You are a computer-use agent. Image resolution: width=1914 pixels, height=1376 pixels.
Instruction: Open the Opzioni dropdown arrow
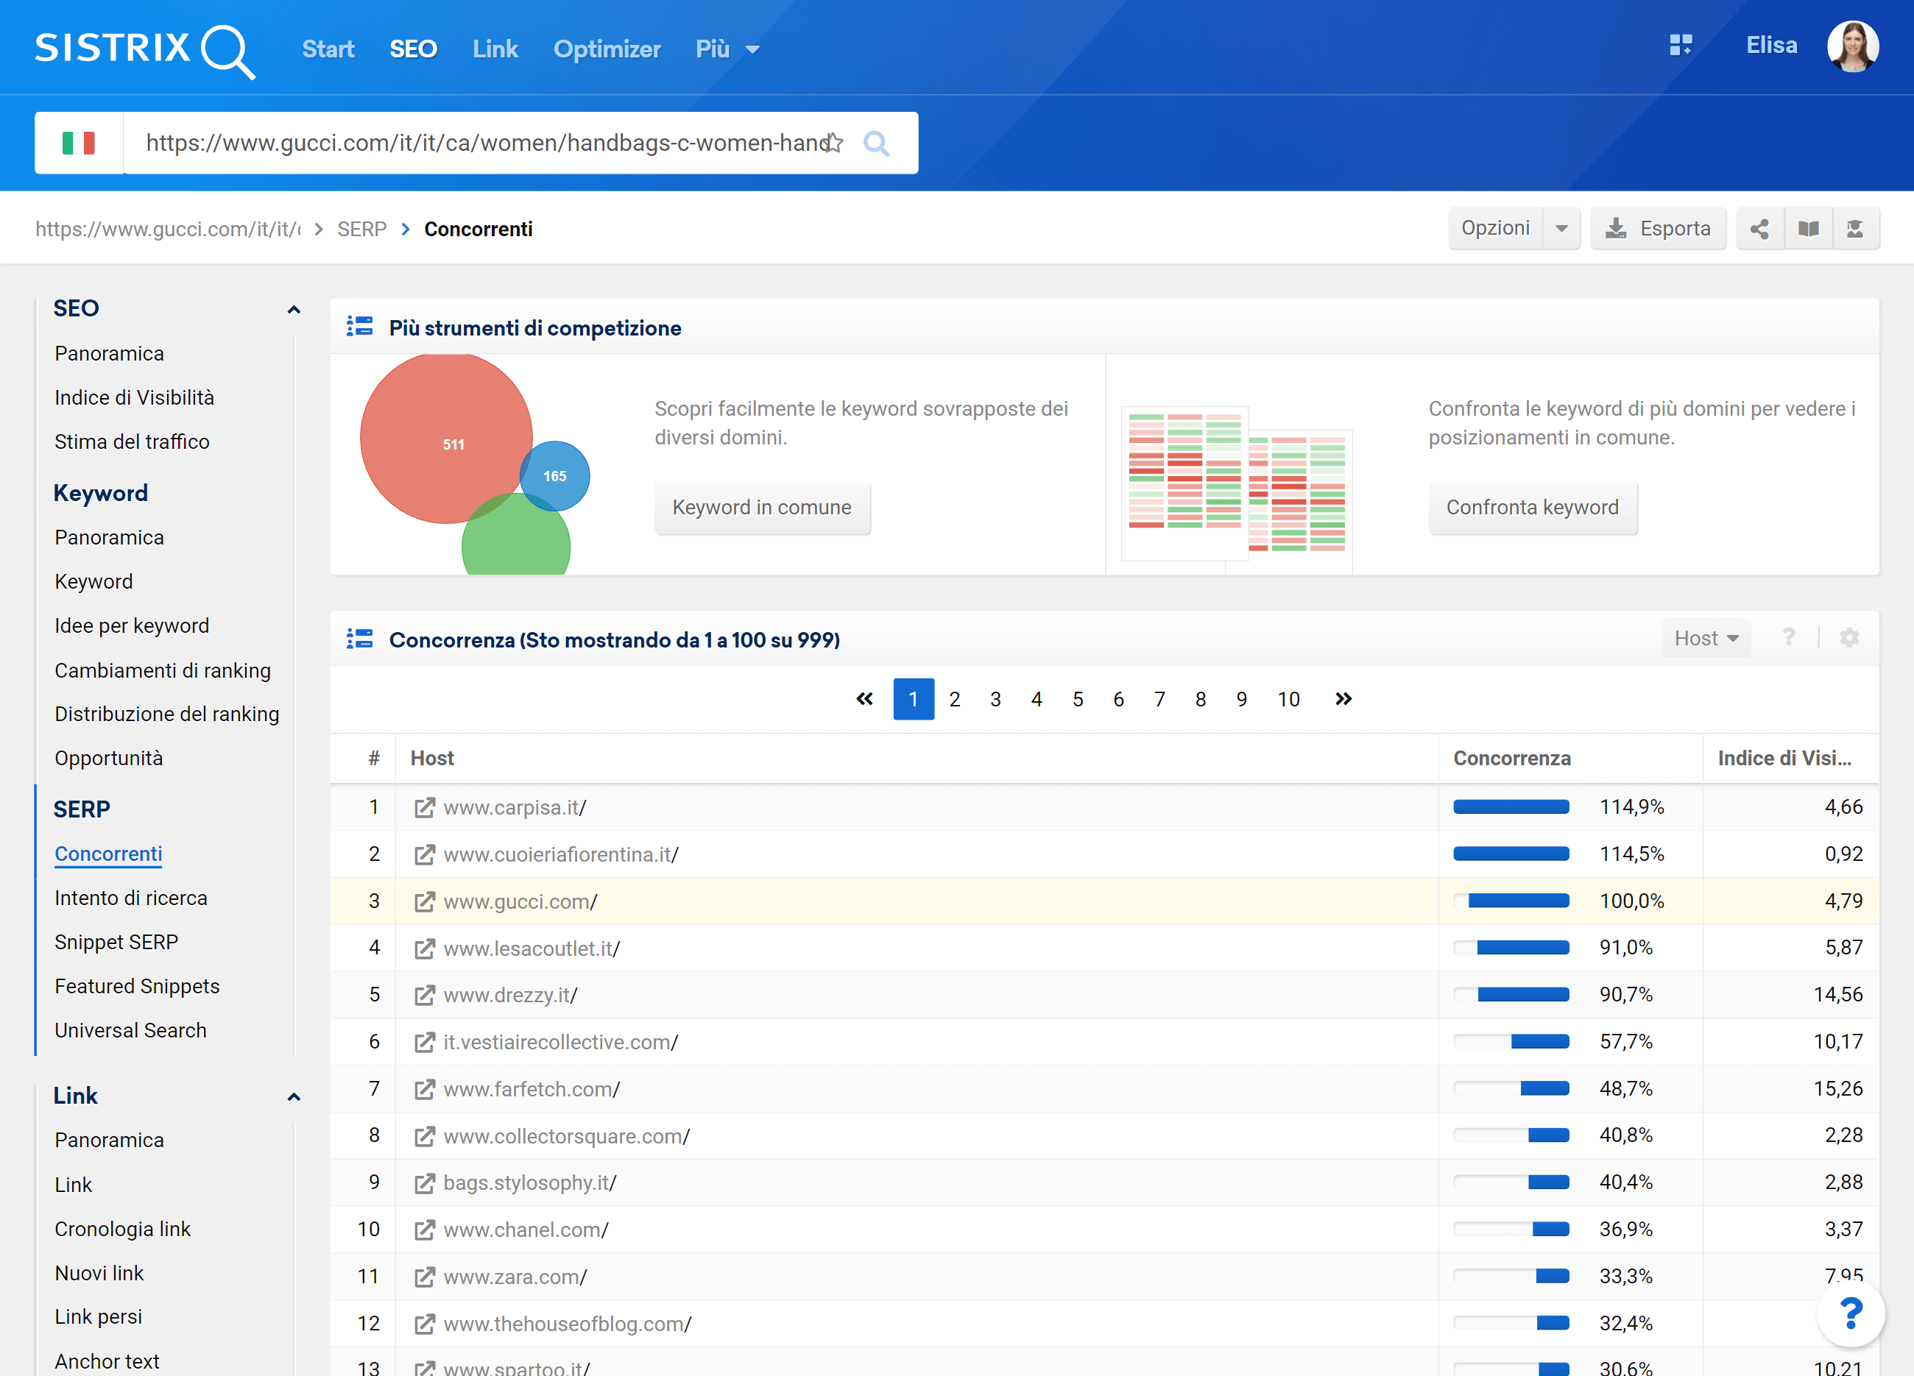(1561, 229)
